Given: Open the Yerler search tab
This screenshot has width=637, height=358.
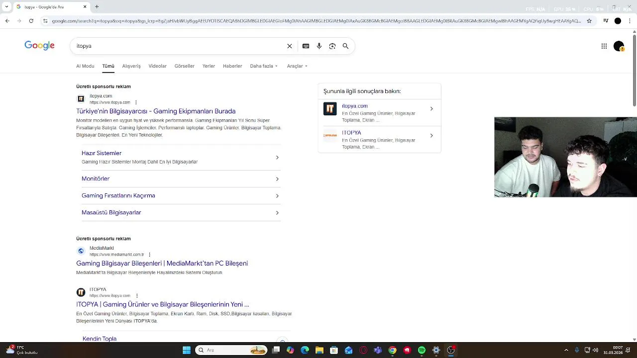Looking at the screenshot, I should pyautogui.click(x=209, y=66).
